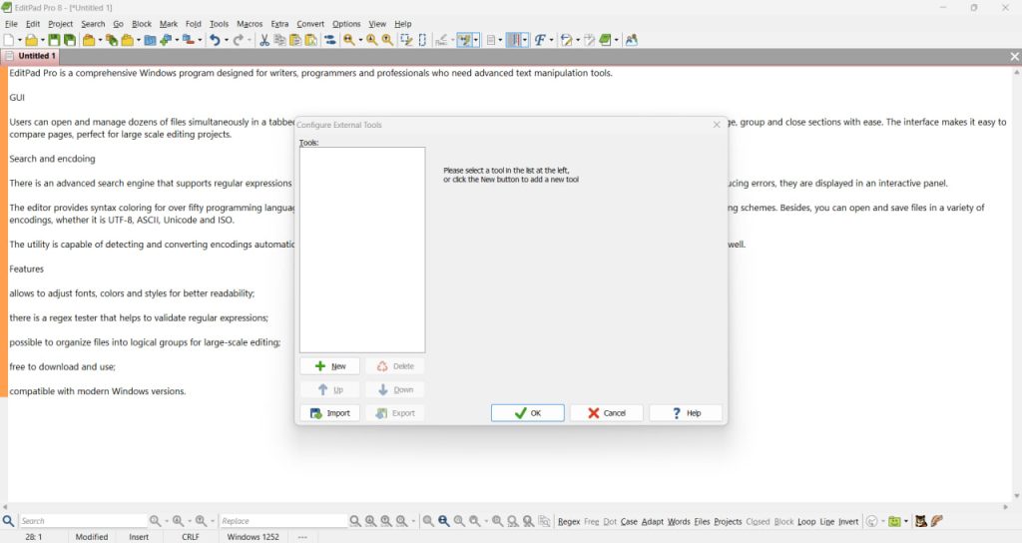The width and height of the screenshot is (1022, 543).
Task: Click Cancel in Configure External Tools dialog
Action: pyautogui.click(x=606, y=413)
